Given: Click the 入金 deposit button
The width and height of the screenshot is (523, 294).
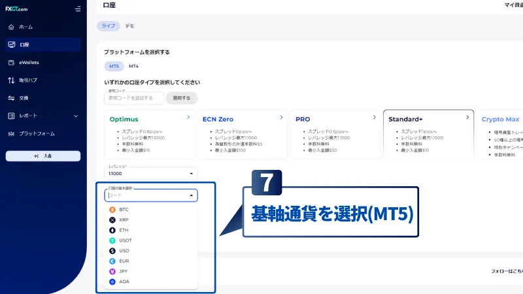Looking at the screenshot, I should click(43, 156).
